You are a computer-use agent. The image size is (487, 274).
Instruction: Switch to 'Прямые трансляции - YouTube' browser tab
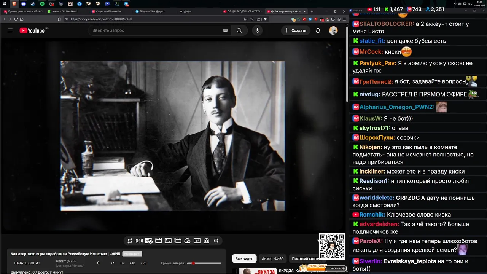pos(23,11)
